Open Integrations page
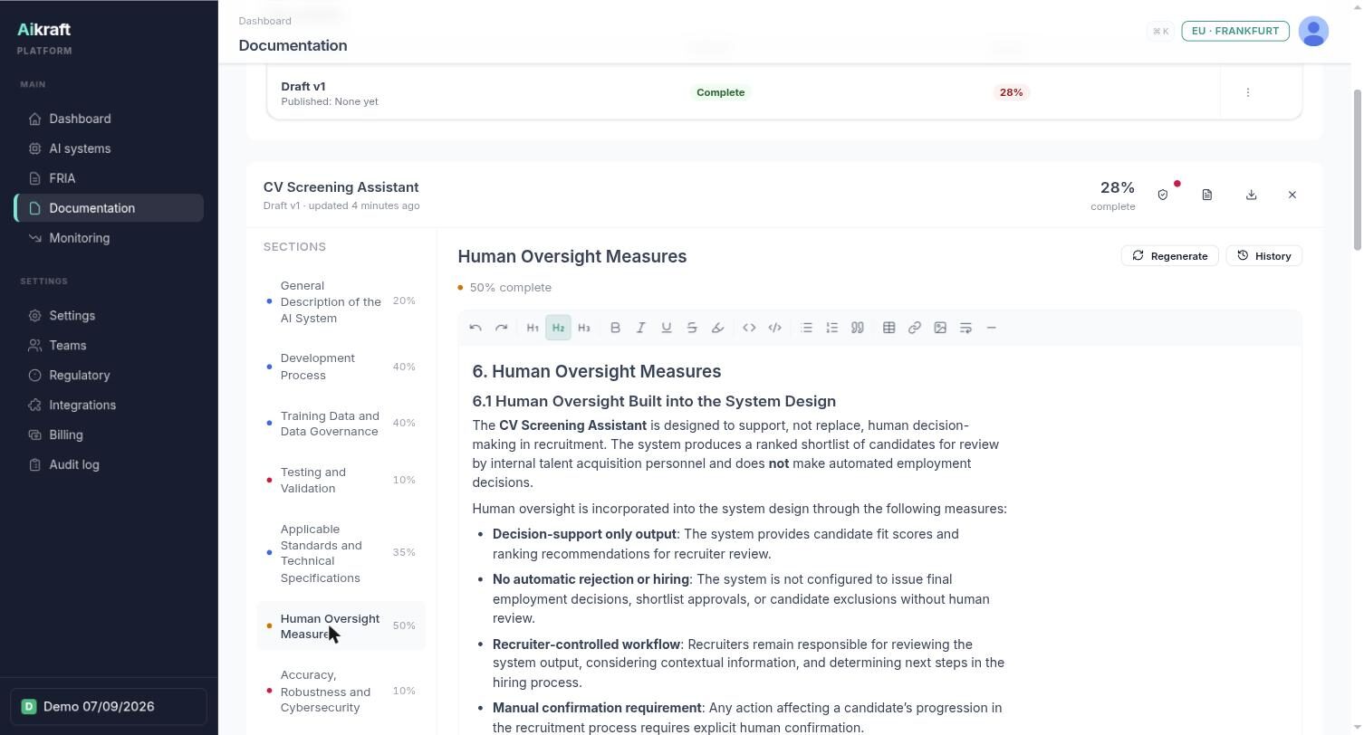Image resolution: width=1364 pixels, height=735 pixels. (109, 406)
